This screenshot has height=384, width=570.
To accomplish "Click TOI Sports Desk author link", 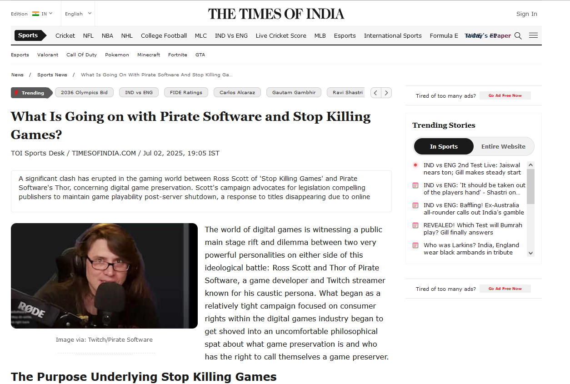I will tap(38, 153).
